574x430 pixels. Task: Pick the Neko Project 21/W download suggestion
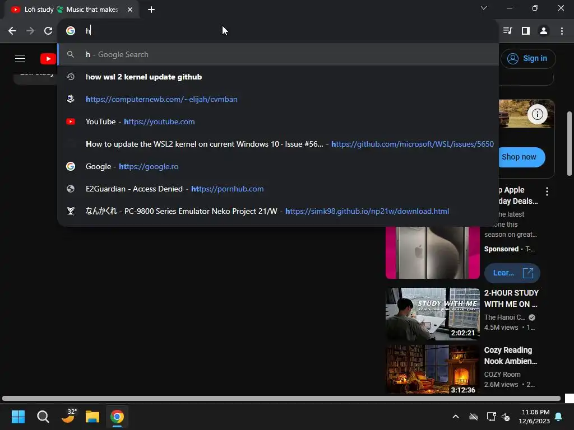pos(278,211)
